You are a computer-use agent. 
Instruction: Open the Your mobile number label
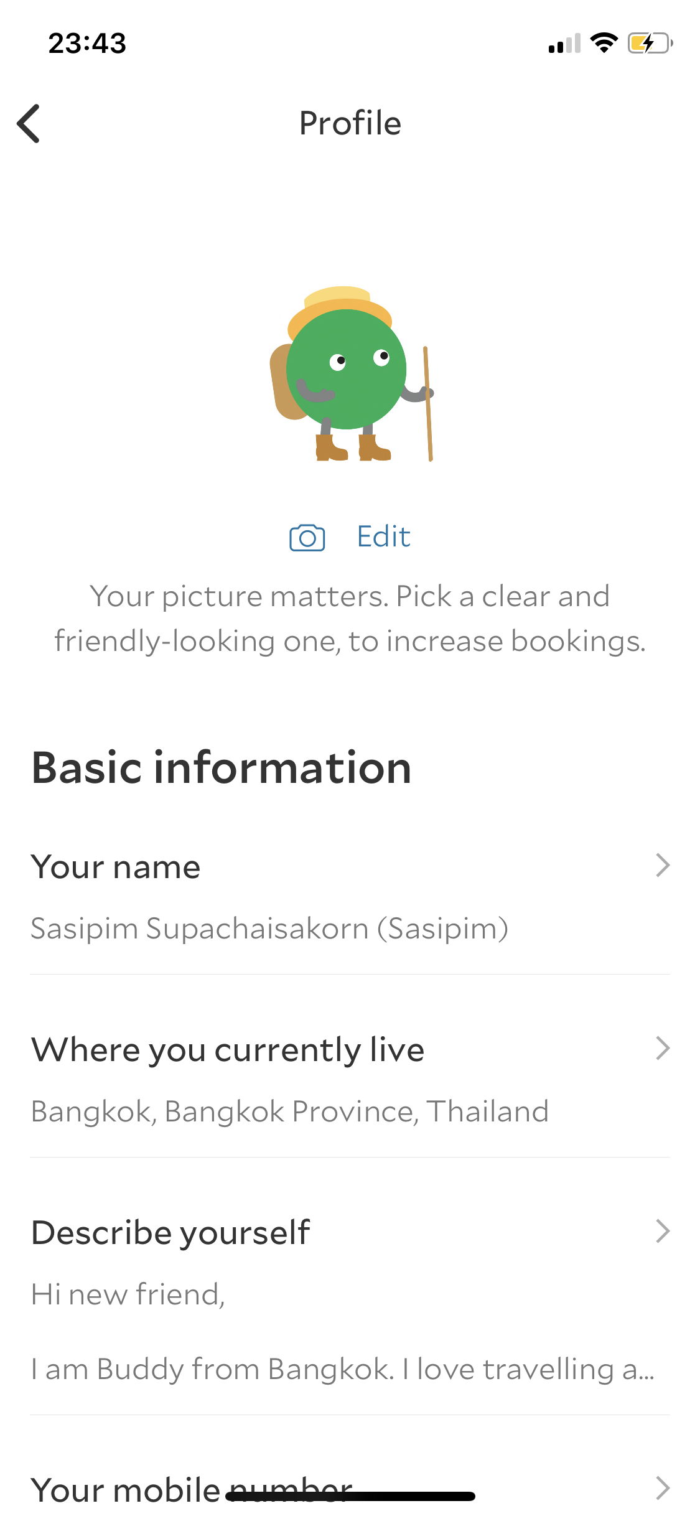124,1489
